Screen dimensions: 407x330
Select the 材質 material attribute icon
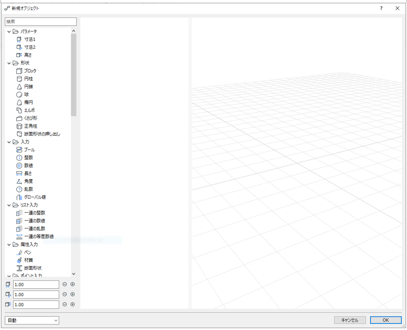19,260
